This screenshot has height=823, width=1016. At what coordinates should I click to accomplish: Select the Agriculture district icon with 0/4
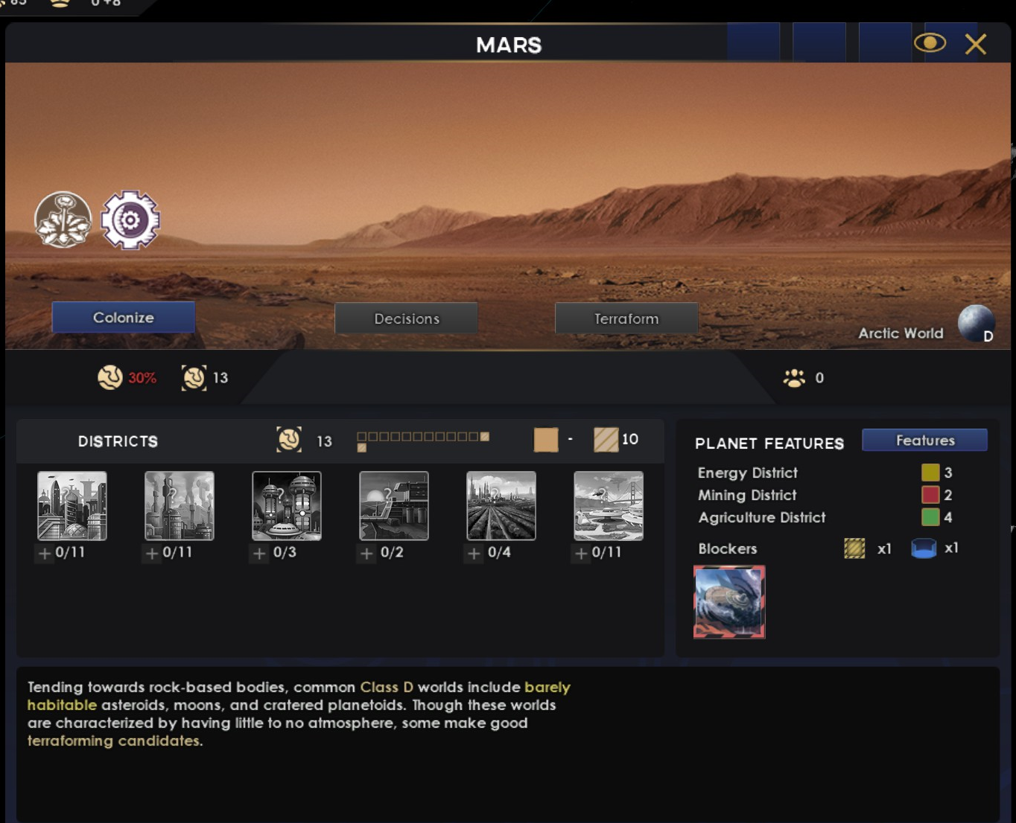501,506
